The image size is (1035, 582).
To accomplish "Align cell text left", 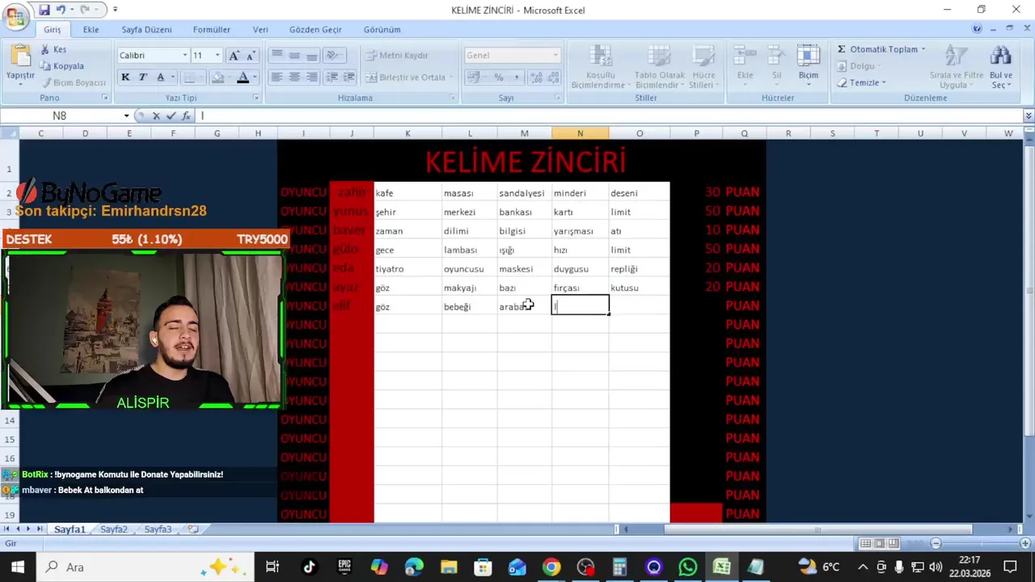I will click(x=277, y=77).
